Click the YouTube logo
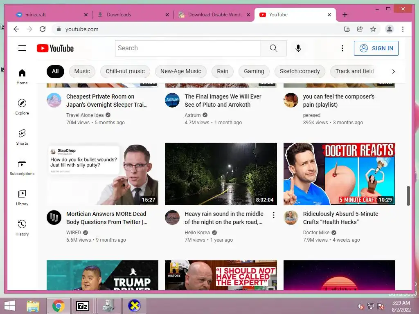 (x=55, y=48)
